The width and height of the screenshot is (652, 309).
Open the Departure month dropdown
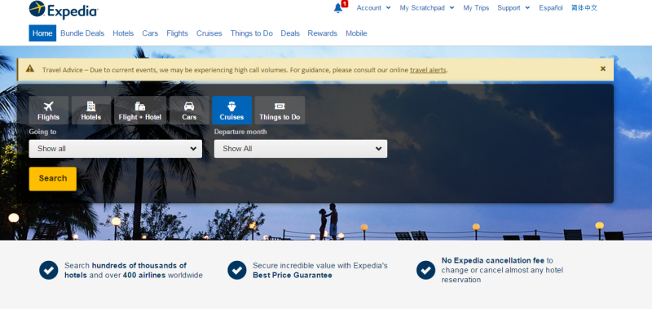301,149
